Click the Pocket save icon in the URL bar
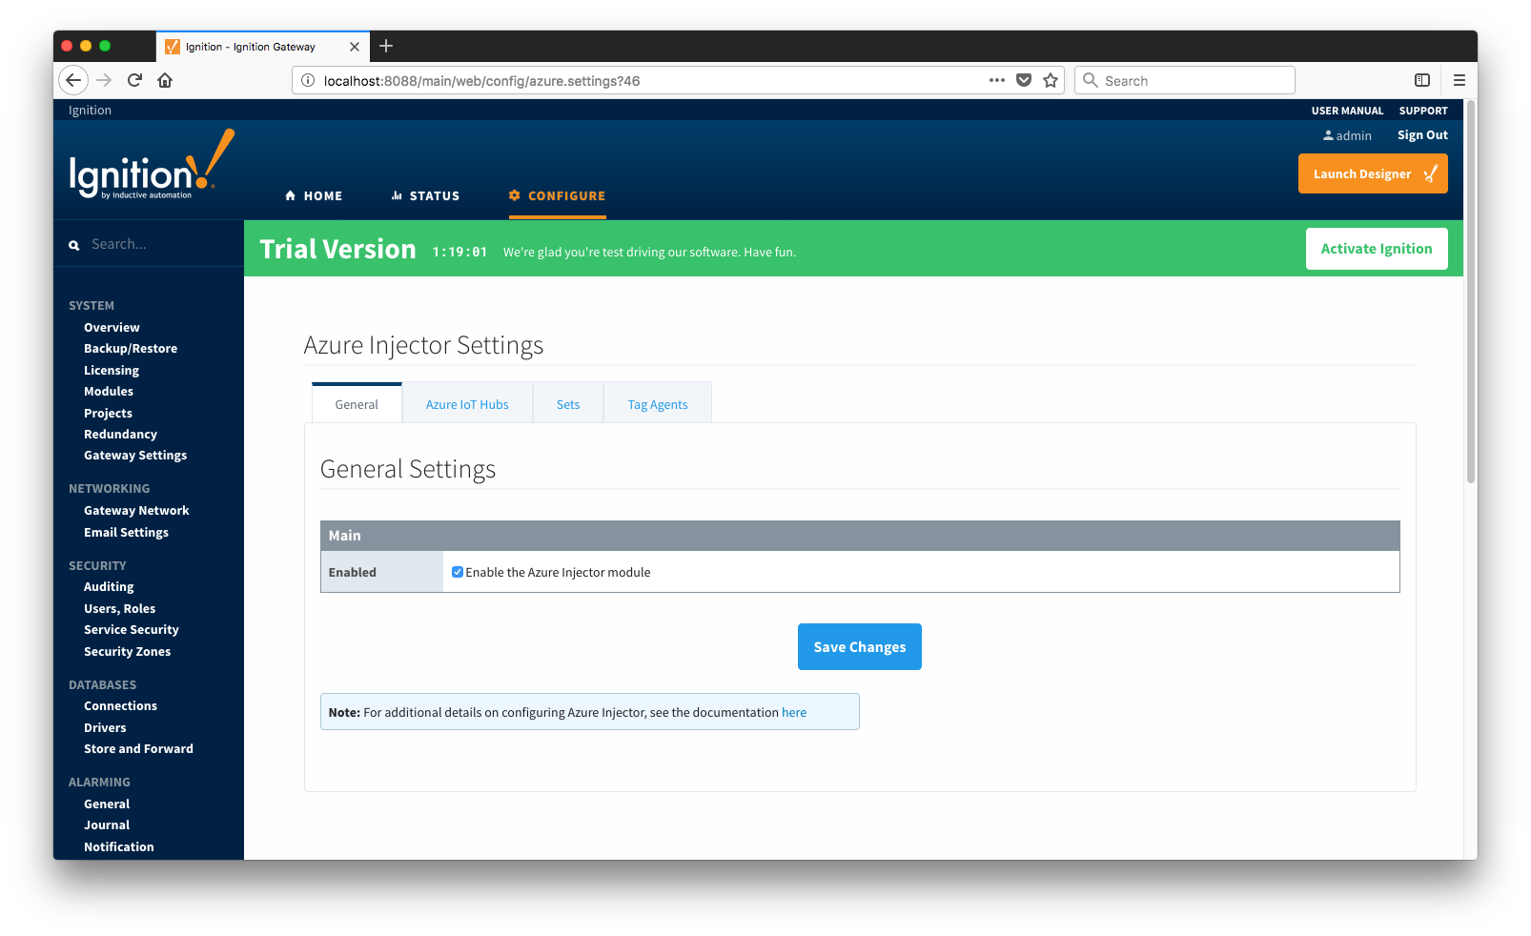 click(x=1024, y=80)
